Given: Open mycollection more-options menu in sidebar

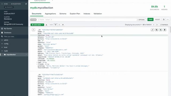Looking at the screenshot, I should pos(26,55).
